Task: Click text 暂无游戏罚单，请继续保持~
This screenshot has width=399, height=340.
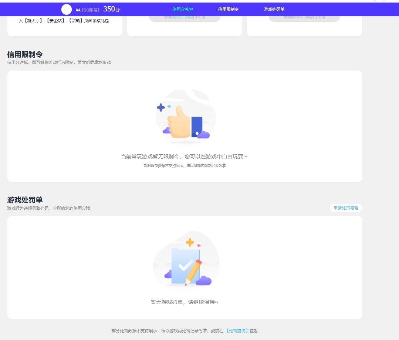Action: pyautogui.click(x=185, y=302)
